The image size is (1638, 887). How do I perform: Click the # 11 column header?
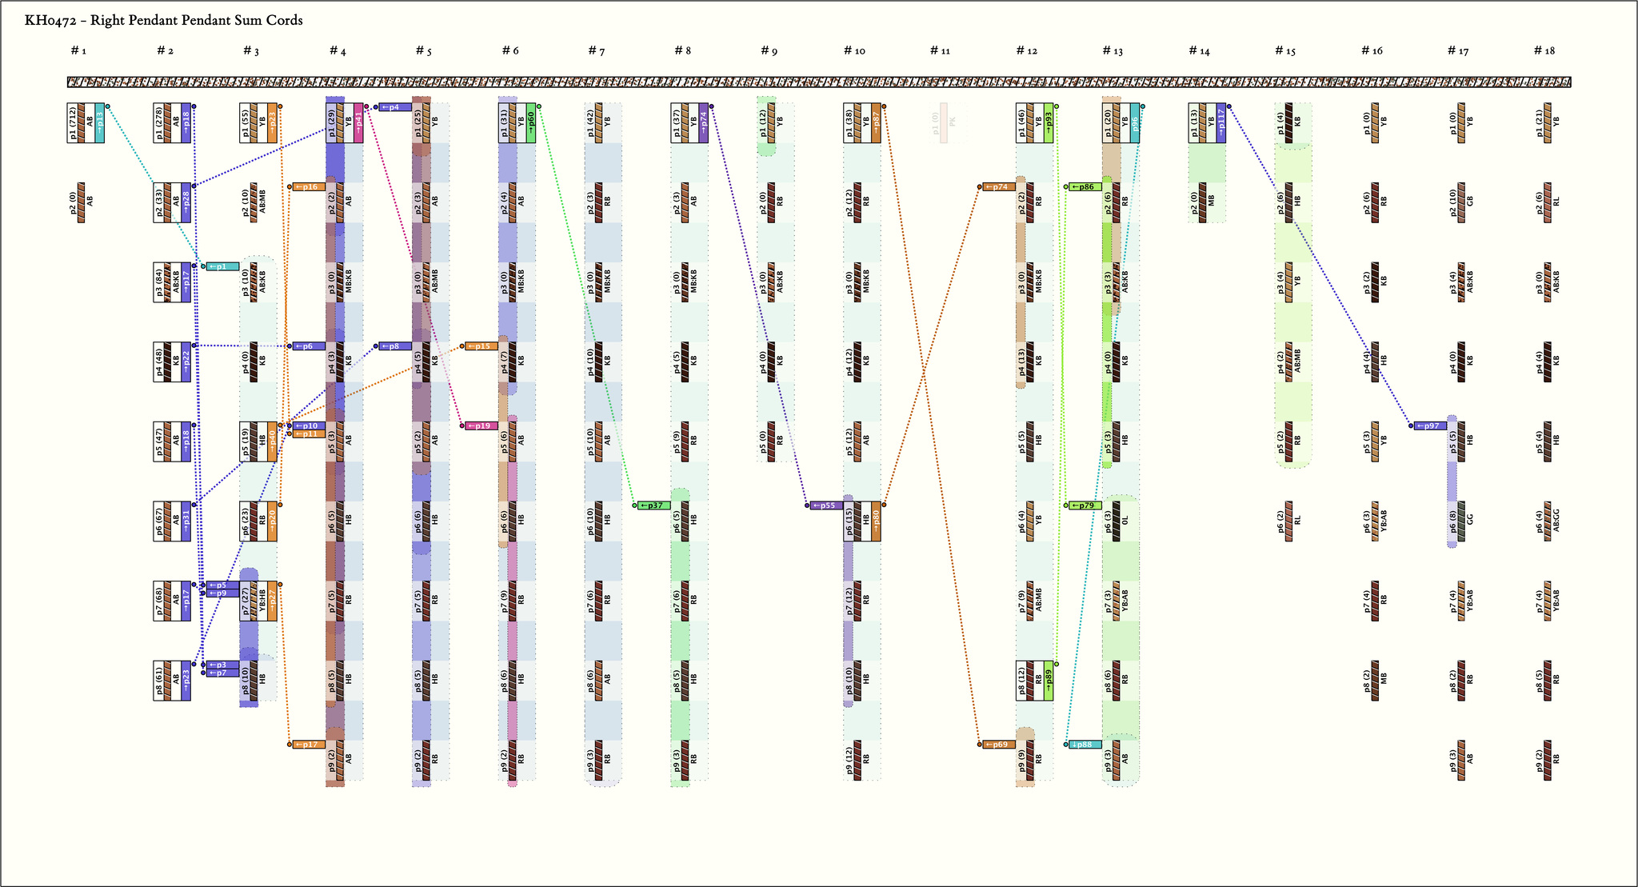(940, 51)
